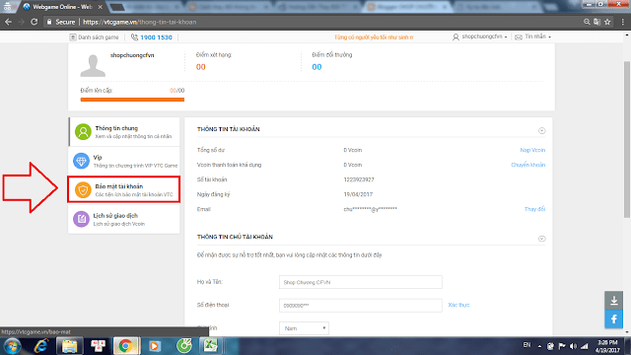Click the Secure padlock icon in address bar
631x355 pixels.
point(49,22)
